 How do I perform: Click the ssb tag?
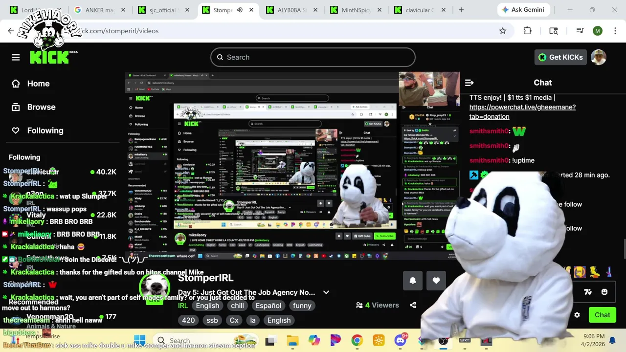pyautogui.click(x=212, y=320)
